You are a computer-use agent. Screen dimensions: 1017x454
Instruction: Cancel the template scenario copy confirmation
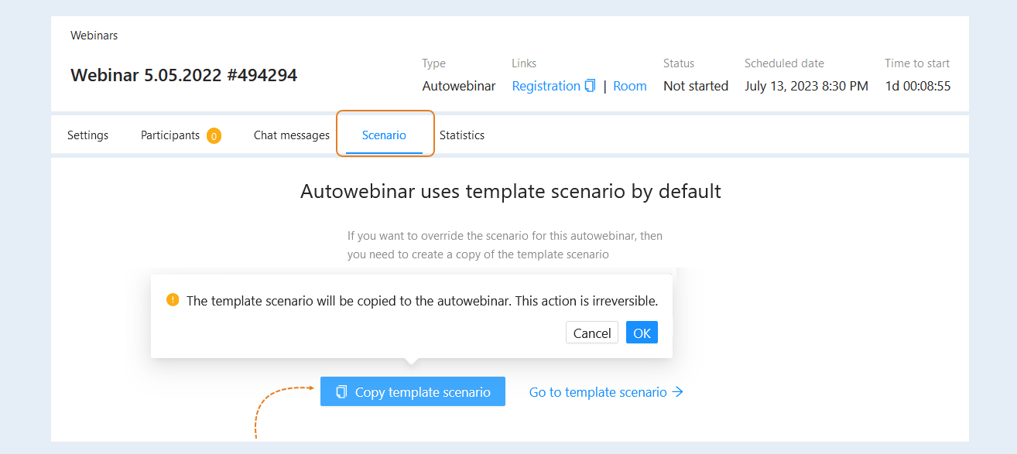592,333
